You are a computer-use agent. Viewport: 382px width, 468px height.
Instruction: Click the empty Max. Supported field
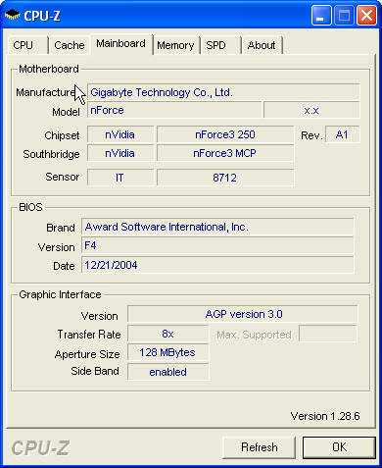coord(328,334)
